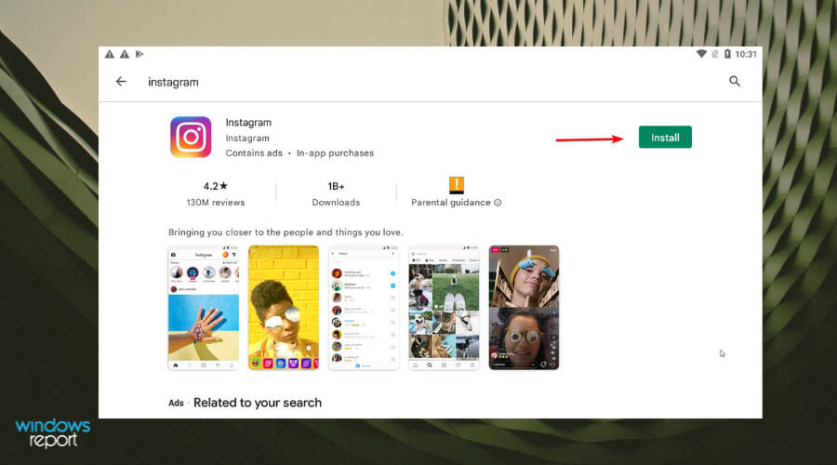
Task: Click the instagram search query text
Action: tap(173, 82)
